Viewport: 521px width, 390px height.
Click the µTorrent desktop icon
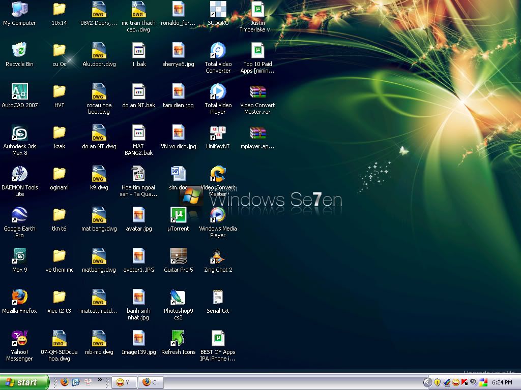(178, 215)
